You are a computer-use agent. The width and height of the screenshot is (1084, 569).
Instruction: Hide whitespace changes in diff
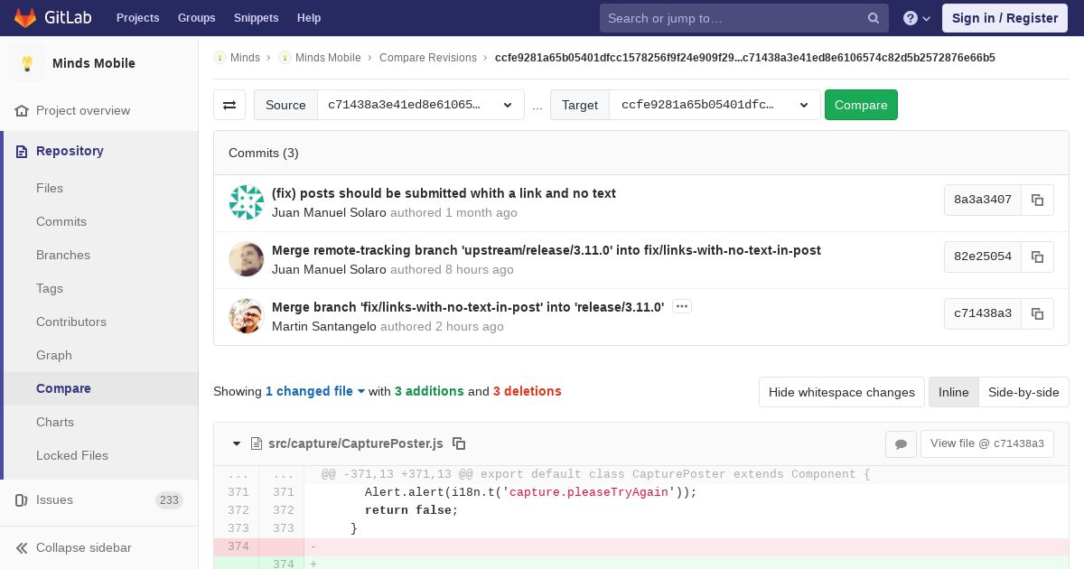click(x=841, y=392)
